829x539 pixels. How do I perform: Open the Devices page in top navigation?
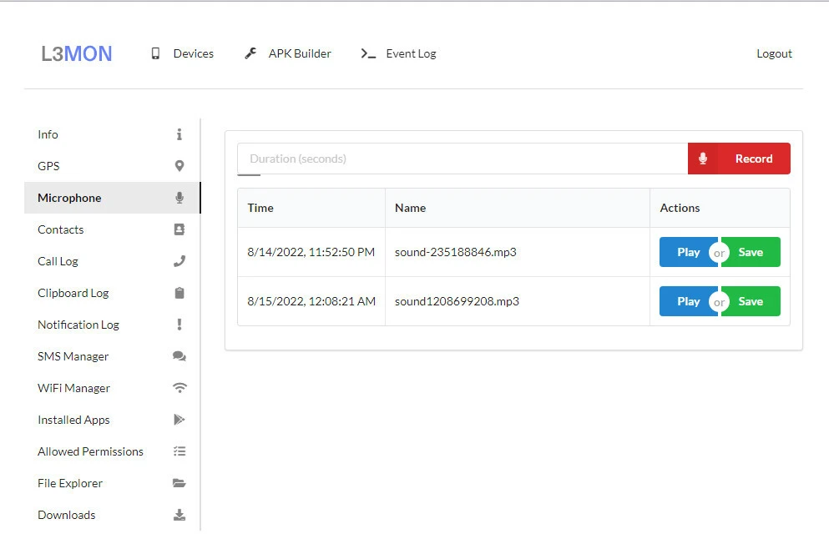[x=182, y=53]
